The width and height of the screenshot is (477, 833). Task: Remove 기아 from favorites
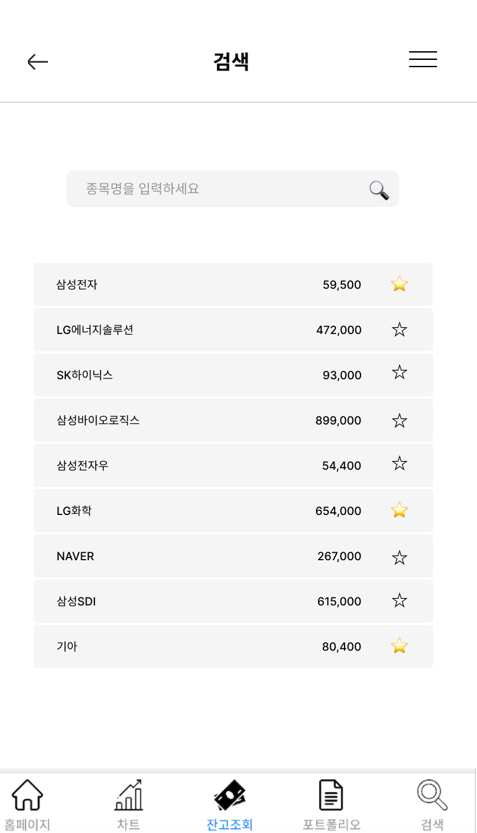[398, 646]
